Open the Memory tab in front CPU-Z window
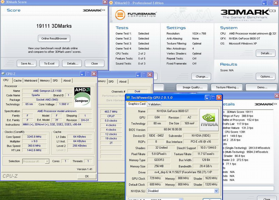The image size is (279, 200). [45, 81]
